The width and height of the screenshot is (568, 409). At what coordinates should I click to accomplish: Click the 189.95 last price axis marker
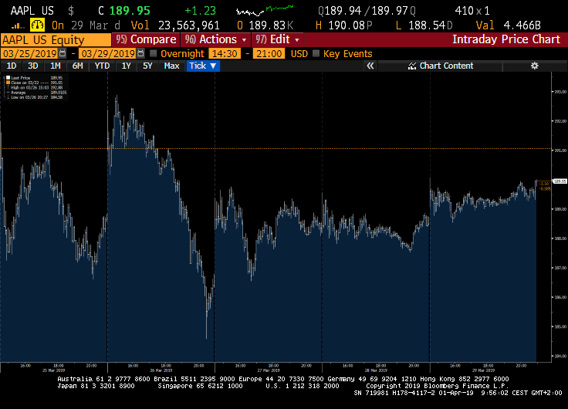coord(560,181)
